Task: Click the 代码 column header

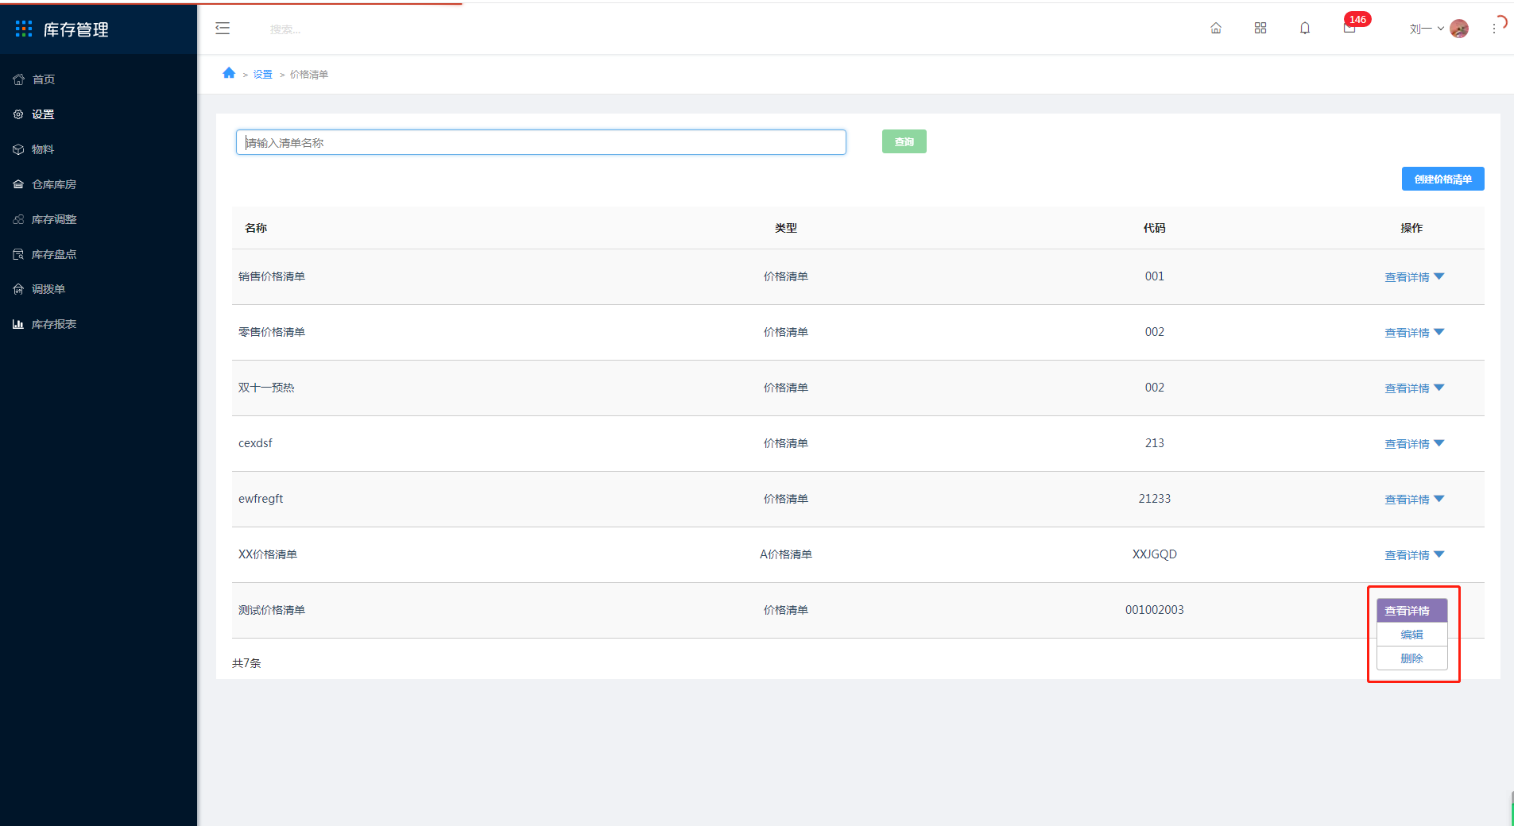Action: pos(1154,228)
